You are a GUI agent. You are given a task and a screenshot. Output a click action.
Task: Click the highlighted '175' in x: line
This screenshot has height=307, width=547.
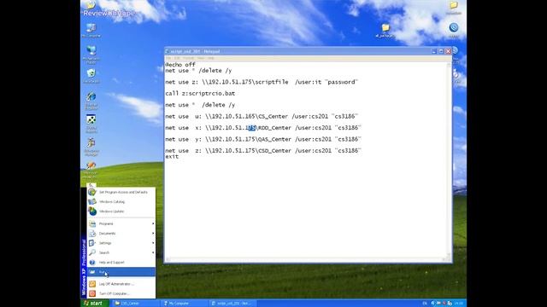click(251, 128)
